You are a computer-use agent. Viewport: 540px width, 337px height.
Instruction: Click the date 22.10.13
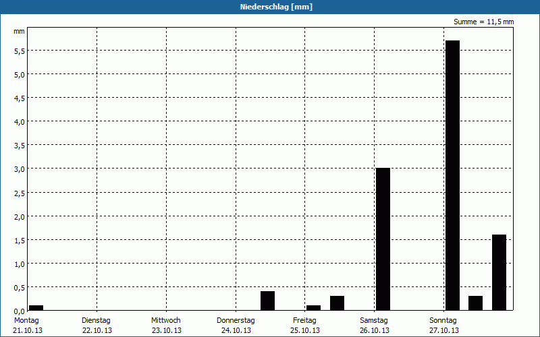point(97,330)
